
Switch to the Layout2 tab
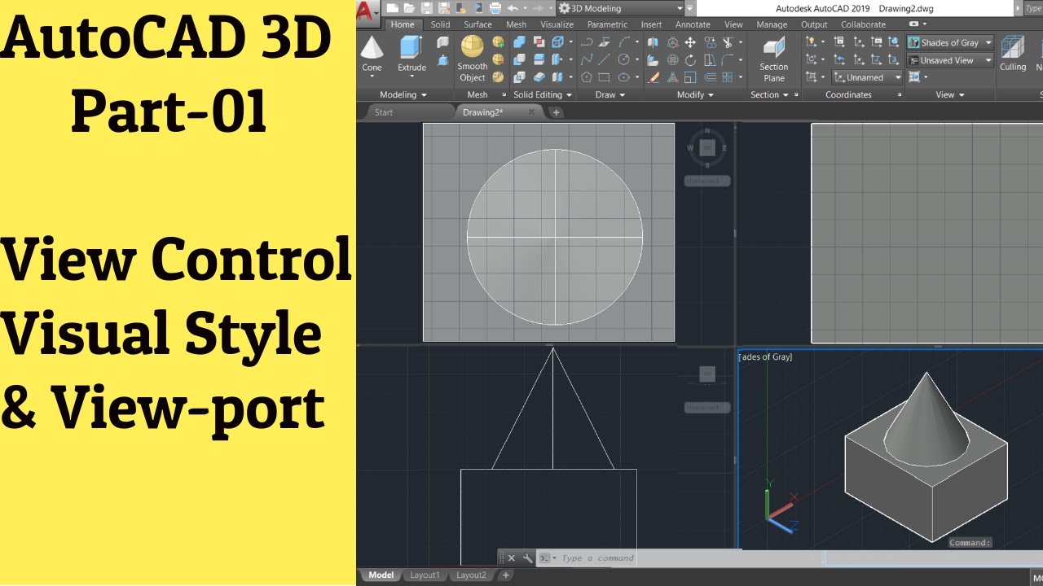[471, 575]
